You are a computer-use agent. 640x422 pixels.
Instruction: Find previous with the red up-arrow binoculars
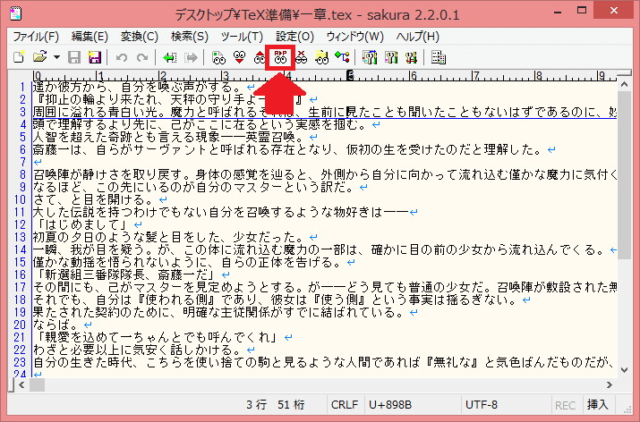coord(260,57)
